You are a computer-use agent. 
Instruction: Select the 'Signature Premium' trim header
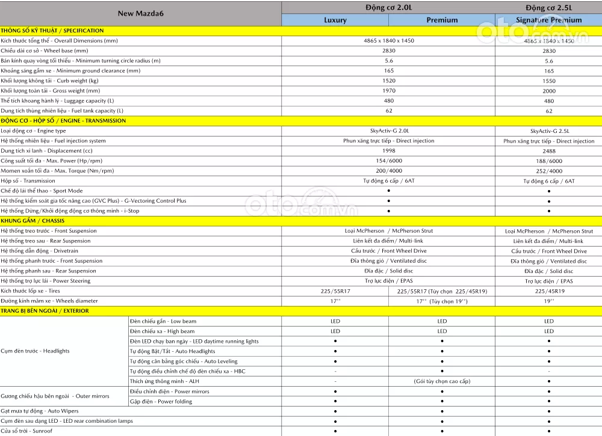pos(548,20)
